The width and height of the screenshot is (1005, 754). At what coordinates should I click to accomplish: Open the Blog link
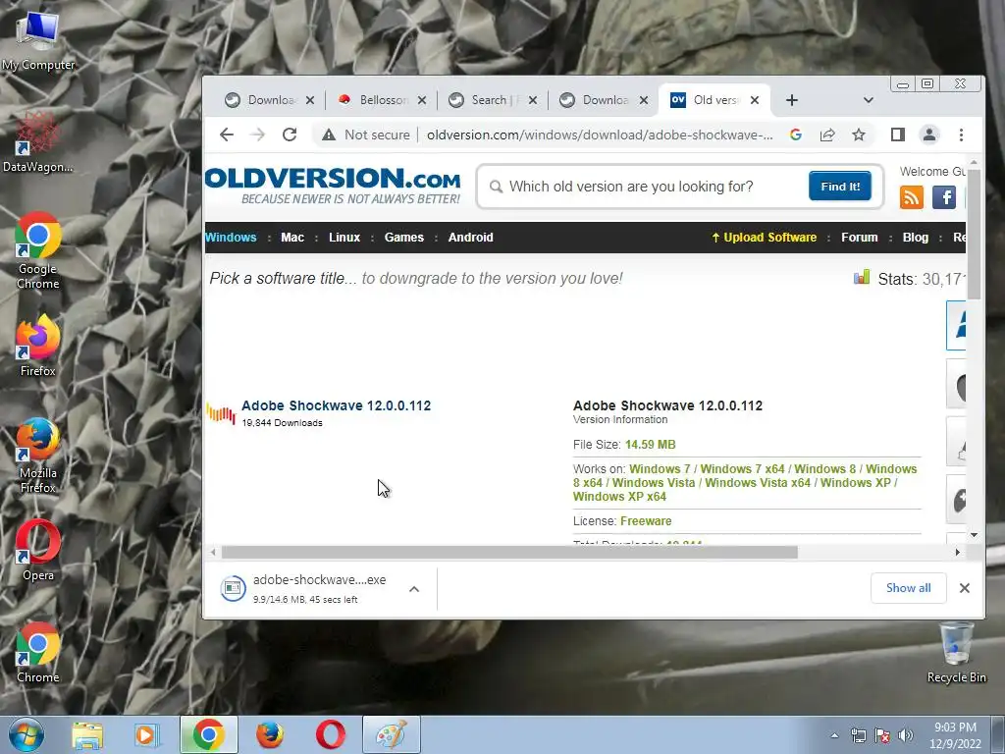tap(916, 238)
